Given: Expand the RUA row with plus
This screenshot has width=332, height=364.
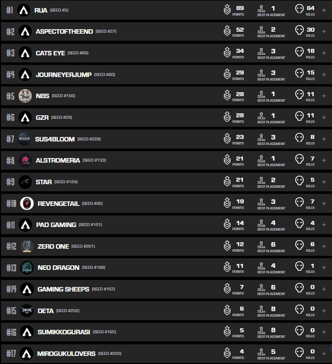Looking at the screenshot, I should click(324, 10).
